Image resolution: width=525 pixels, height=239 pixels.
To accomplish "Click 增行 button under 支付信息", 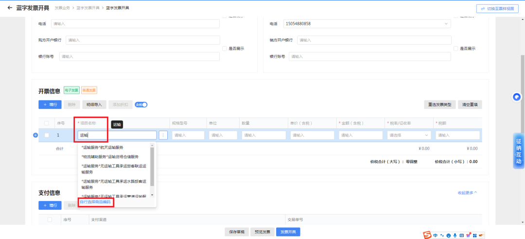I will click(50, 205).
